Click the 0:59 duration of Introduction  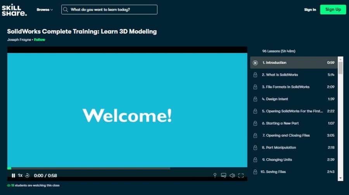(x=331, y=63)
